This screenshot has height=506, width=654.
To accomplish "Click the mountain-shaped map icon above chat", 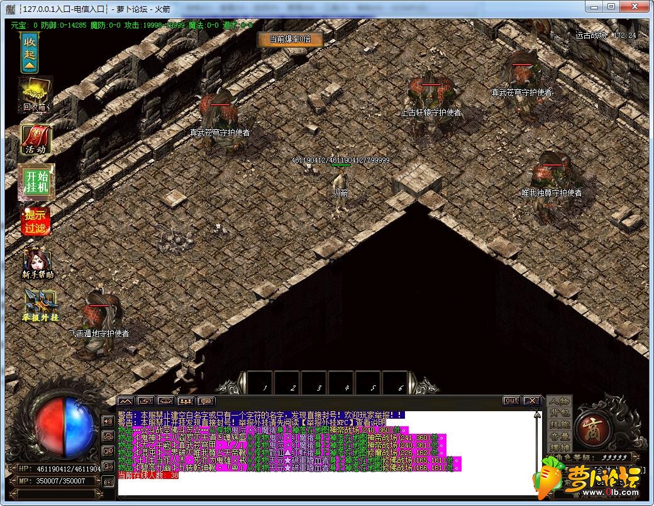I will click(126, 401).
